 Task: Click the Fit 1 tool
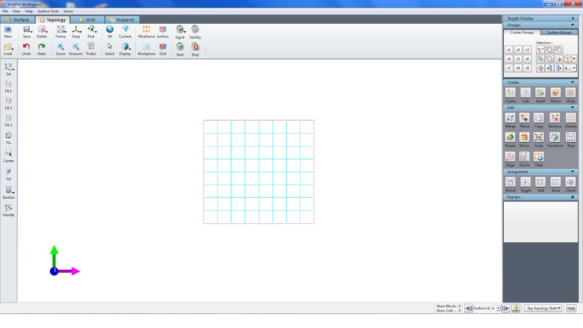(8, 84)
